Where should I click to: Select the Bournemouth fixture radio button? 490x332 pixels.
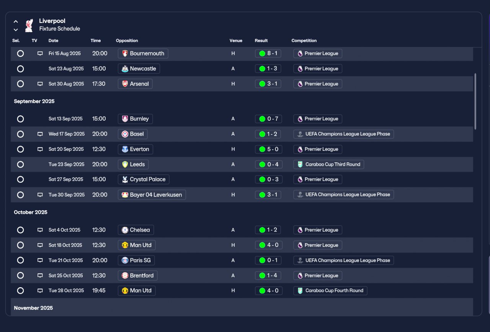(x=21, y=54)
